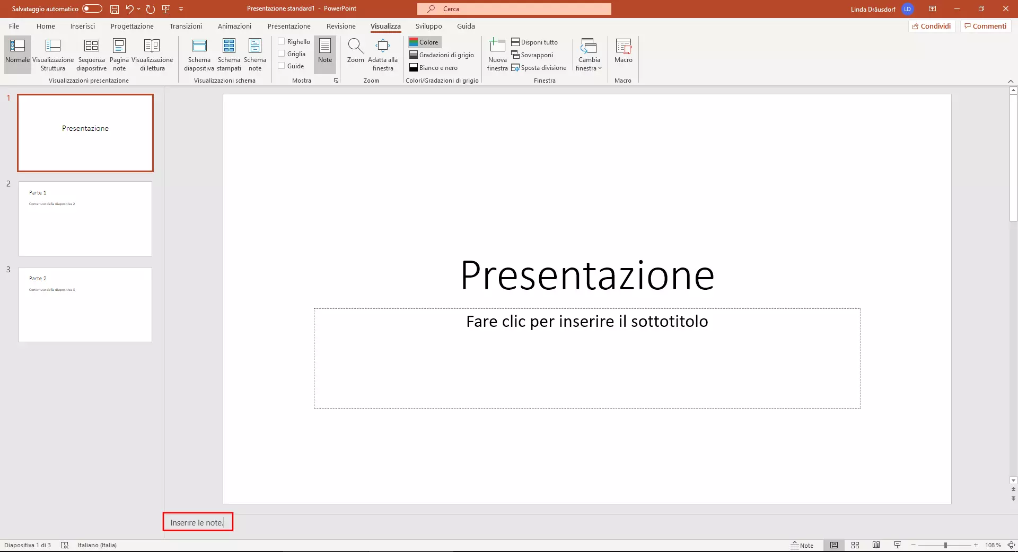Viewport: 1018px width, 552px height.
Task: Switch to Gradazioni di grigio
Action: [442, 55]
